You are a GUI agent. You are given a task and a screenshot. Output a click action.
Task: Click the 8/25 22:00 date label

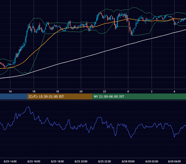pos(104,161)
